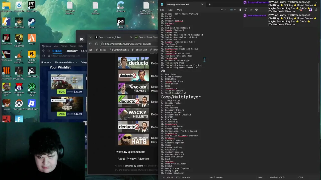Viewport: 321px width, 180px height.
Task: Open the Friends menu in the Steam client
Action: click(64, 46)
